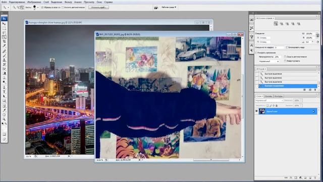
Task: Create a new layer from Layers panel
Action: 310,177
